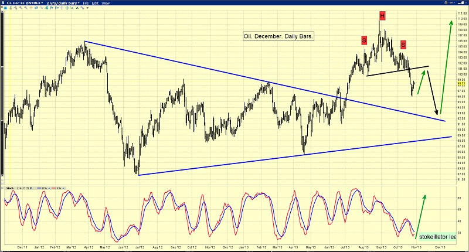Toggle the K% line checkbox

[x=63, y=188]
